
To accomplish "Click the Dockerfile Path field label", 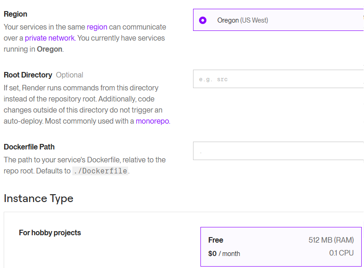I will coord(29,147).
